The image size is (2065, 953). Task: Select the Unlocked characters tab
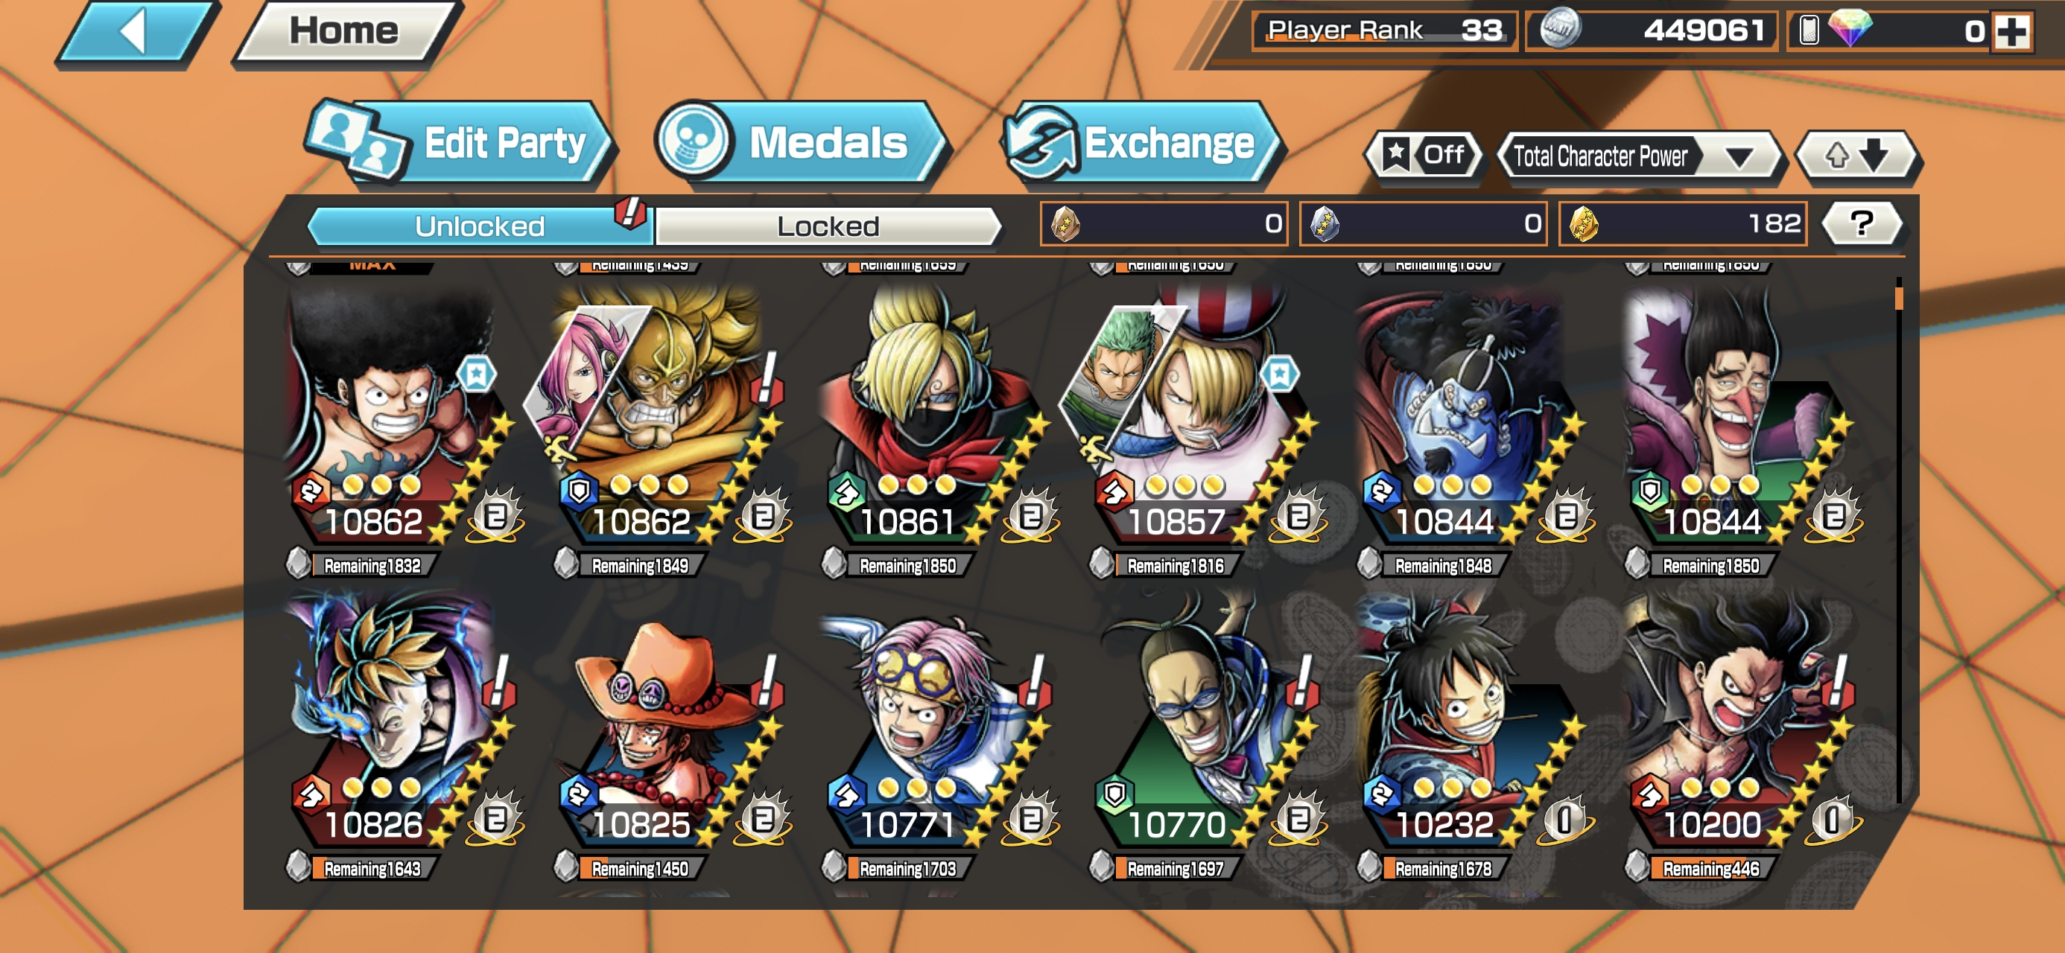(480, 226)
